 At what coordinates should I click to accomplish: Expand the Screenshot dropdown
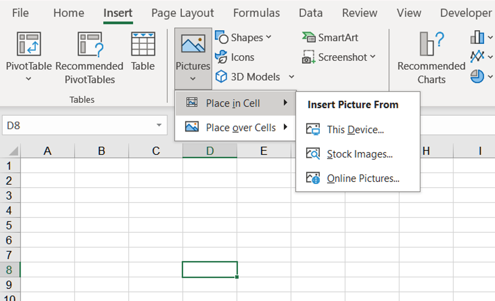(373, 57)
